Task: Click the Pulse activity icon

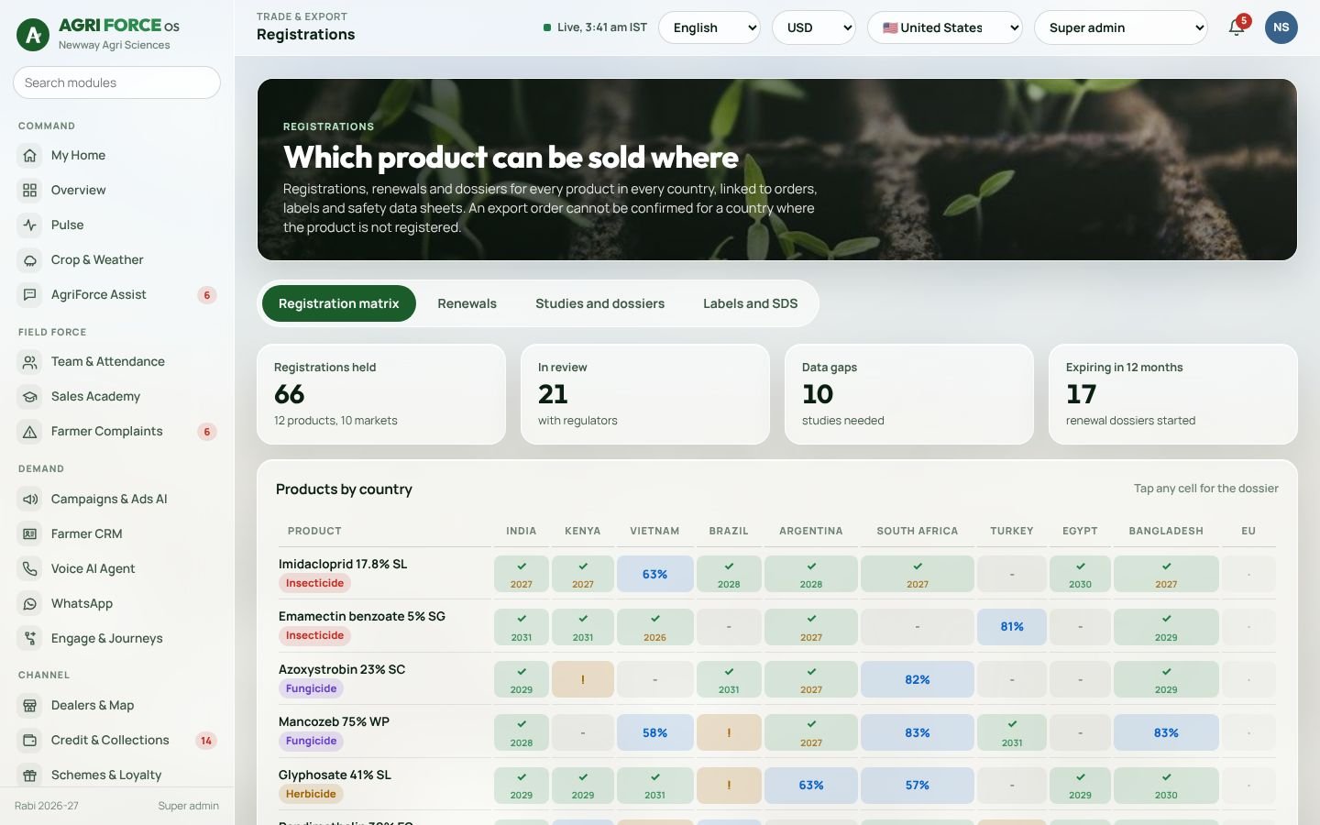Action: point(30,225)
